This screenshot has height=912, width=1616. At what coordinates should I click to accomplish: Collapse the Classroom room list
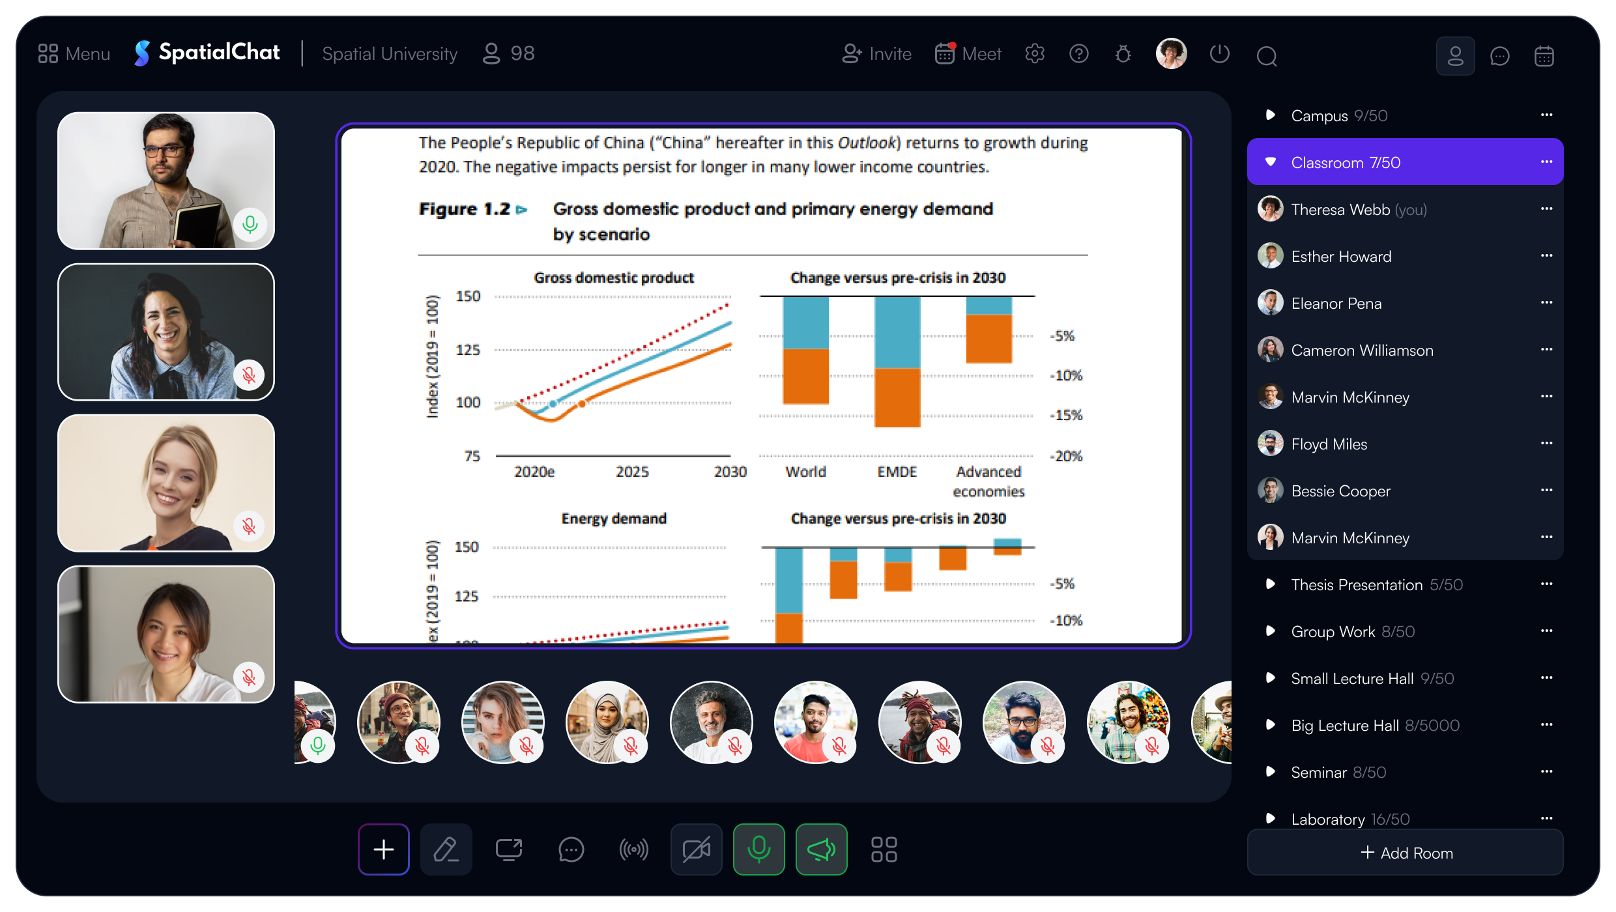coord(1270,162)
